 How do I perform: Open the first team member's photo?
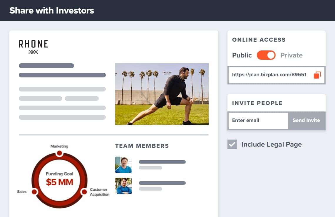123,165
